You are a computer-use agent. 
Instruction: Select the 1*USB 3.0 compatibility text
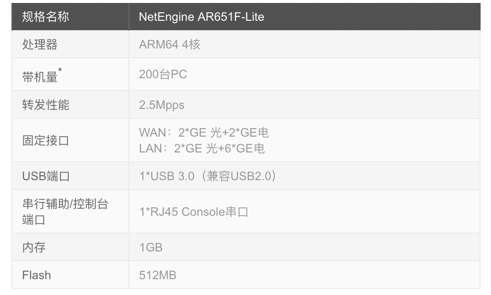tap(208, 176)
